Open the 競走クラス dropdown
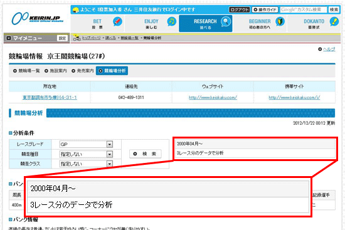 click(x=86, y=164)
